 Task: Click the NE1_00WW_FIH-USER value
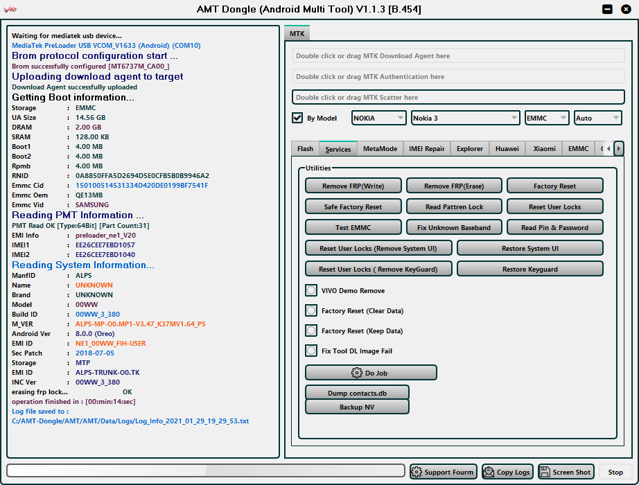[110, 343]
